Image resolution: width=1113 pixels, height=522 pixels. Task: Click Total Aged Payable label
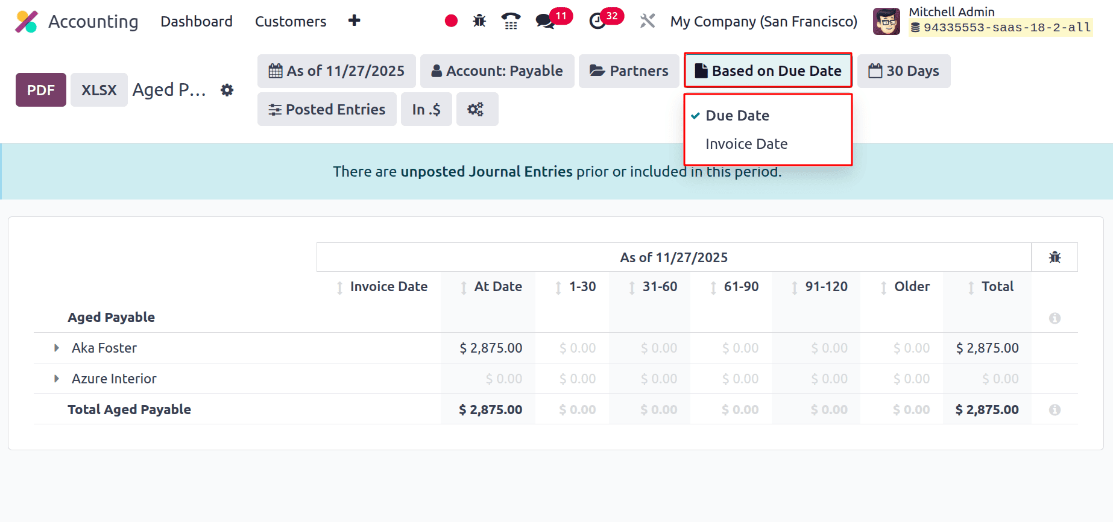(x=129, y=409)
